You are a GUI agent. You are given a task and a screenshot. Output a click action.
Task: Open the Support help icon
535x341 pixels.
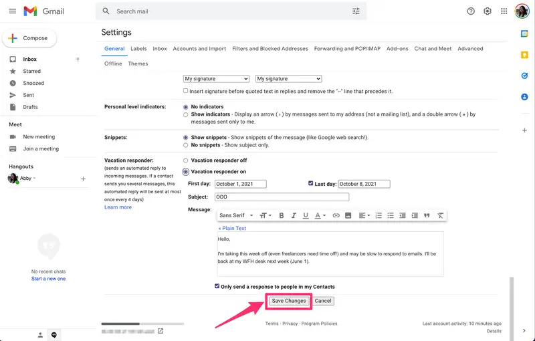click(x=471, y=11)
